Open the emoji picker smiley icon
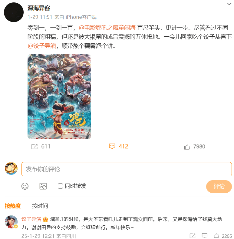 point(25,186)
